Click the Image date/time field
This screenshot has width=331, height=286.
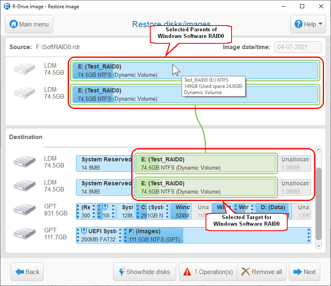[298, 47]
